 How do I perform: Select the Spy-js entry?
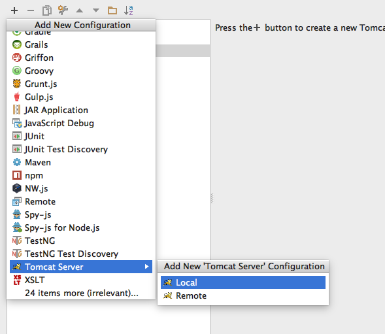(x=81, y=214)
